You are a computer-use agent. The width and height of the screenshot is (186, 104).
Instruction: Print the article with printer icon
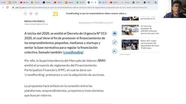tap(115, 34)
